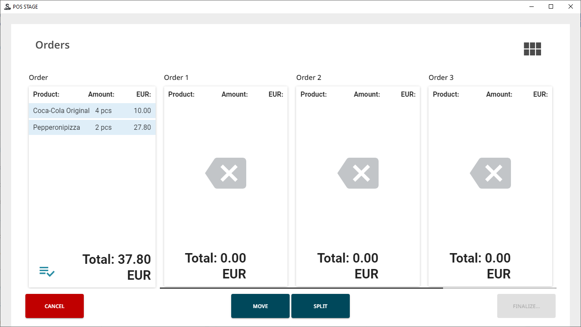Click the Total 37.80 EUR text

[116, 267]
